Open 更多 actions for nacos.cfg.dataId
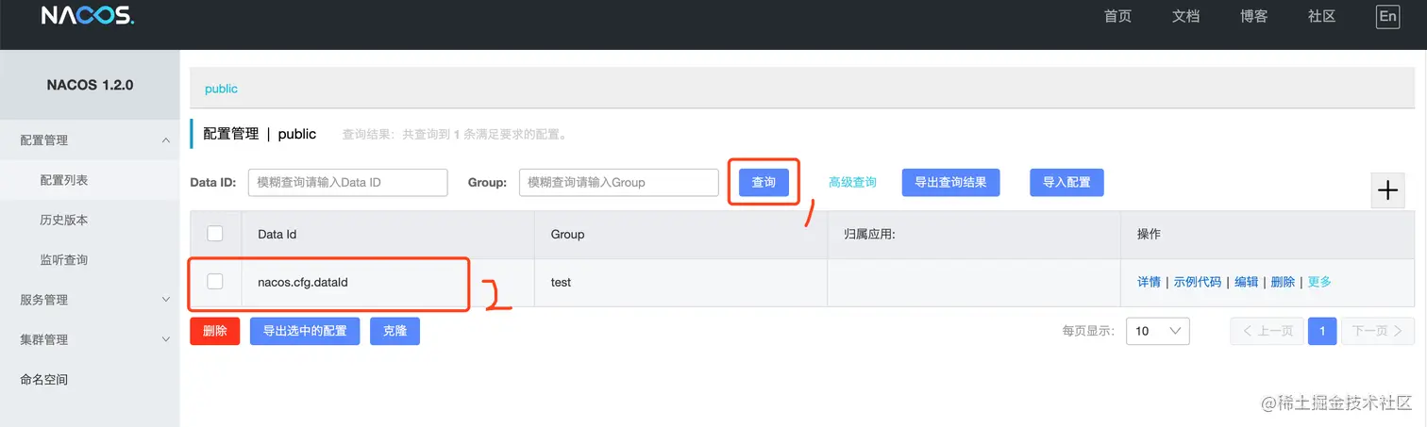1427x427 pixels. pos(1319,282)
